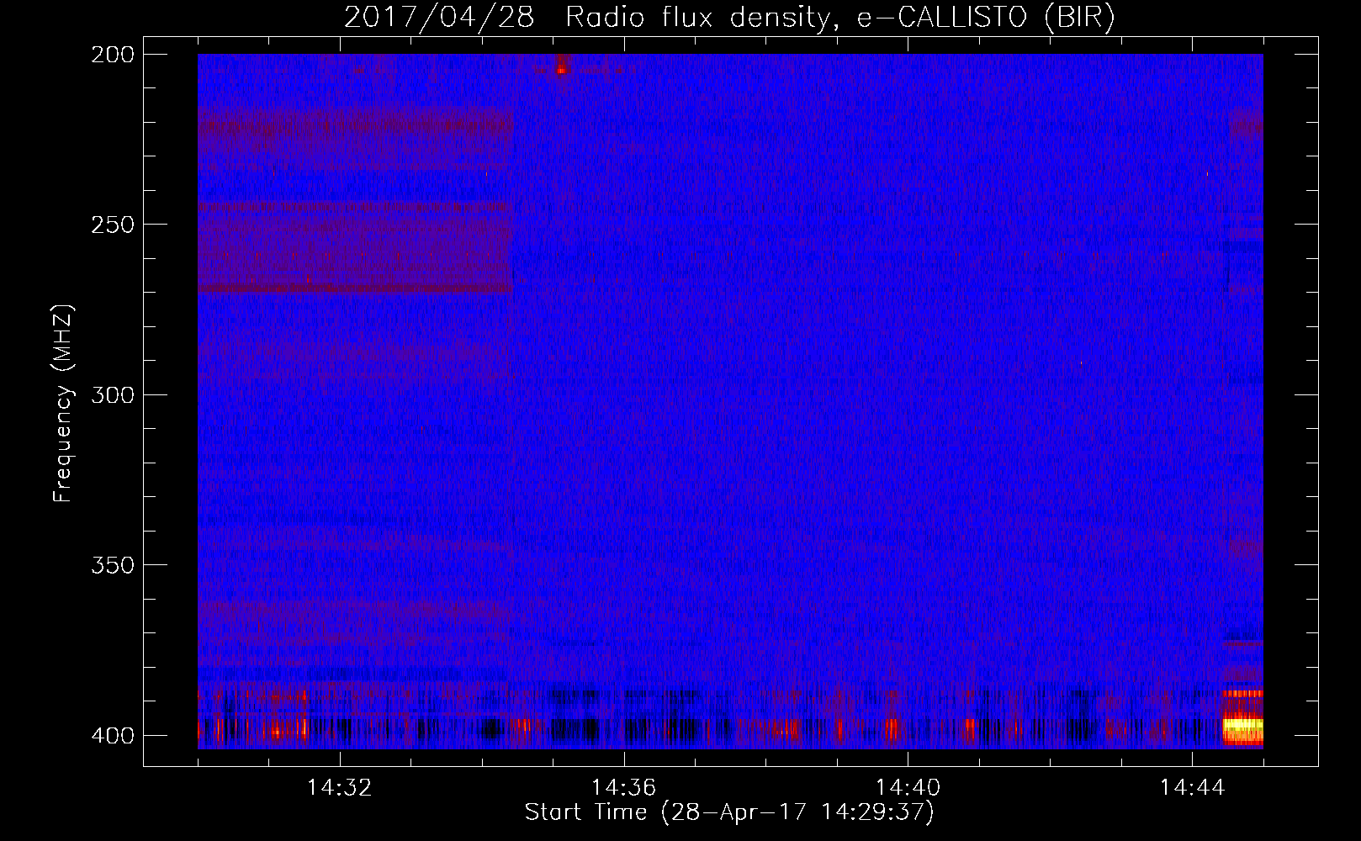Viewport: 1361px width, 841px height.
Task: Click the 250 frequency tick label
Action: point(112,225)
